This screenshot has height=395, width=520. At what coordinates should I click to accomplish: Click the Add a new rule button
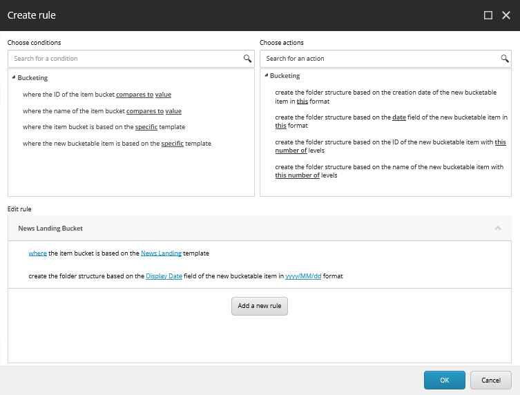260,306
